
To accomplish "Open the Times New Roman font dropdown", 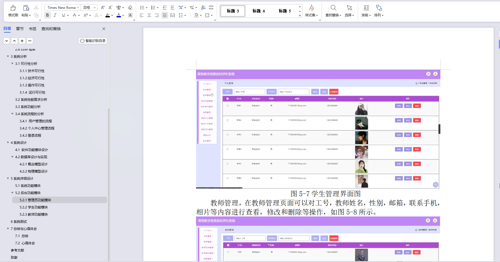I will [62, 7].
